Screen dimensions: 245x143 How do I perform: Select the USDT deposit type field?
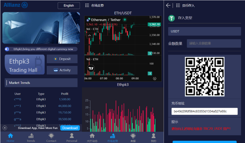204,31
